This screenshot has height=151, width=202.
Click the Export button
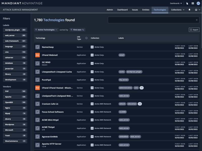(194, 30)
